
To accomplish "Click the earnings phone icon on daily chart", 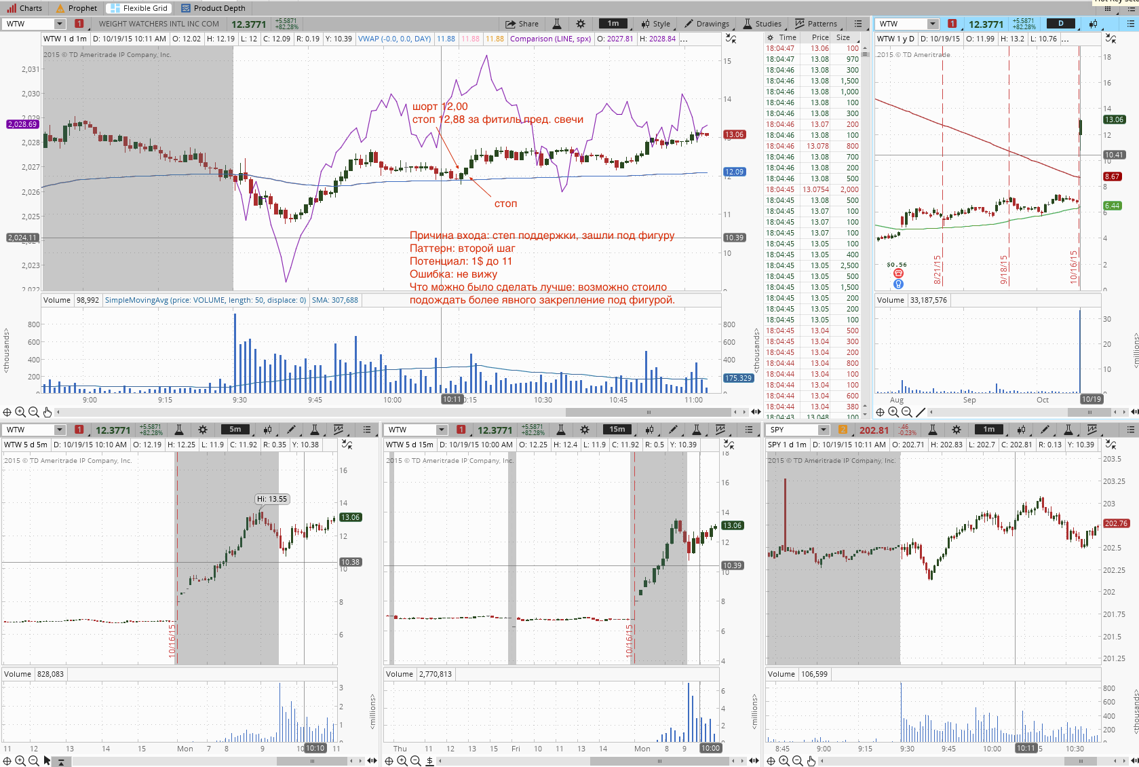I will (898, 274).
